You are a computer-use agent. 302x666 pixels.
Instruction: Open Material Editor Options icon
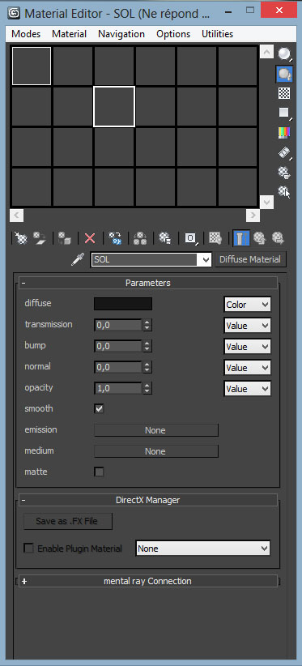point(284,172)
